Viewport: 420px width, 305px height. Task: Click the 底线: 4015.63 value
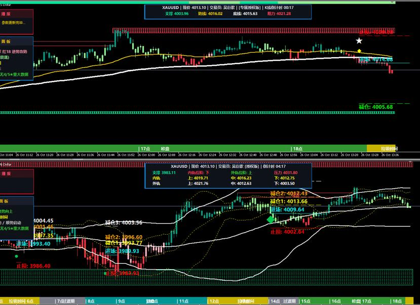pyautogui.click(x=245, y=14)
